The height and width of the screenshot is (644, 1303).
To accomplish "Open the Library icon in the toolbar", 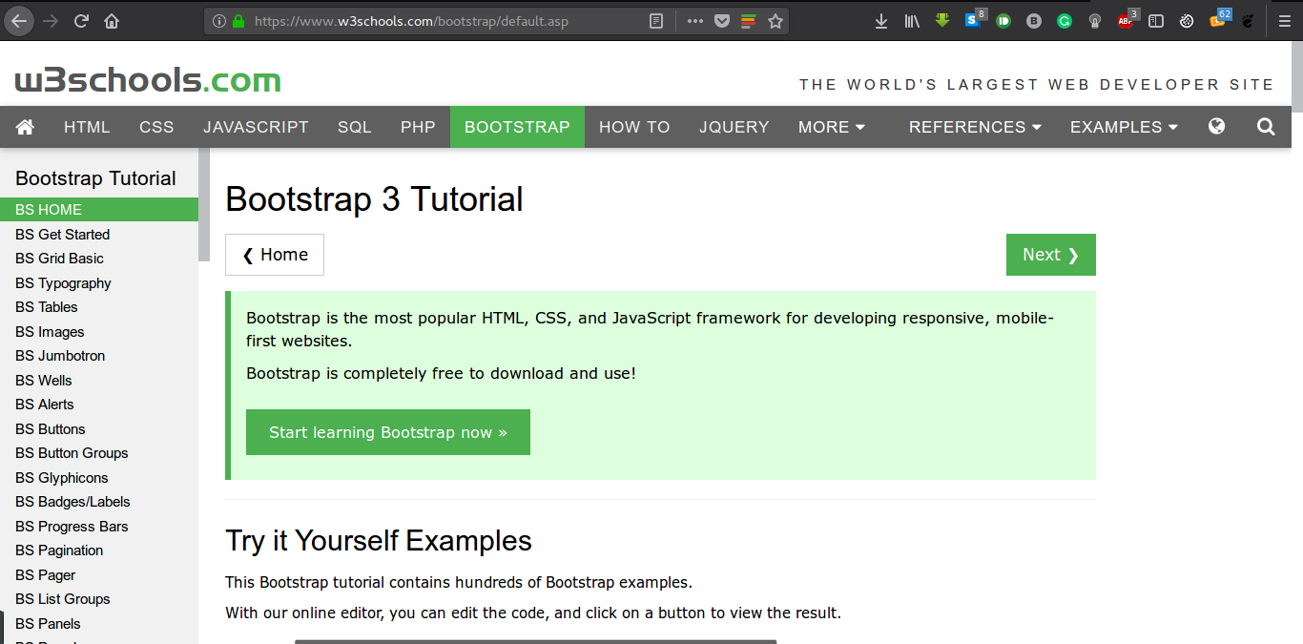I will (911, 20).
